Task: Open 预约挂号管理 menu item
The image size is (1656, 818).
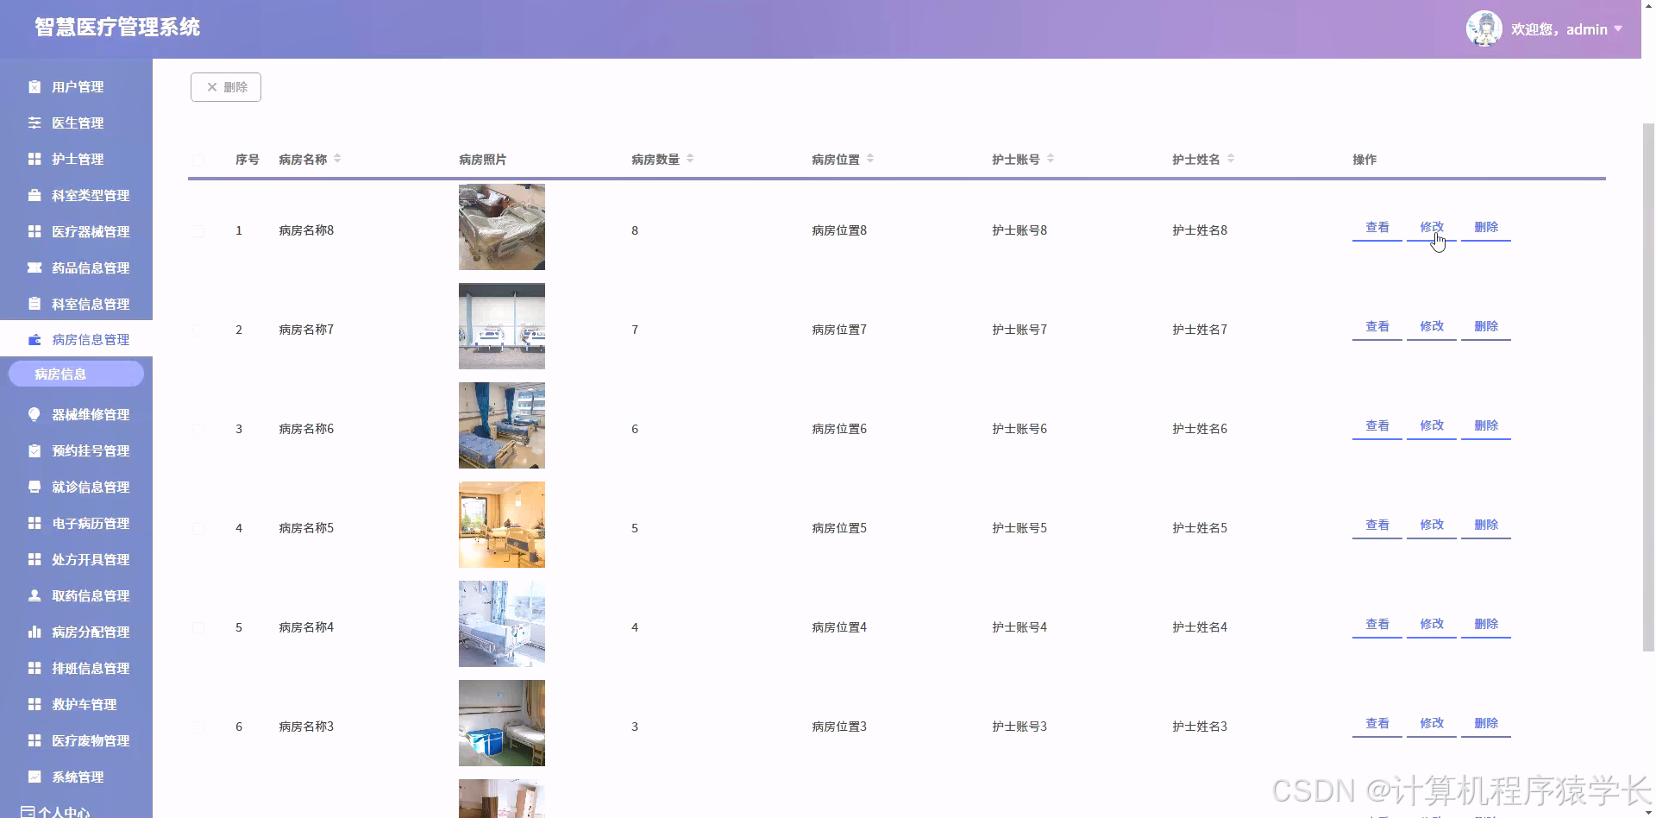Action: pyautogui.click(x=76, y=450)
